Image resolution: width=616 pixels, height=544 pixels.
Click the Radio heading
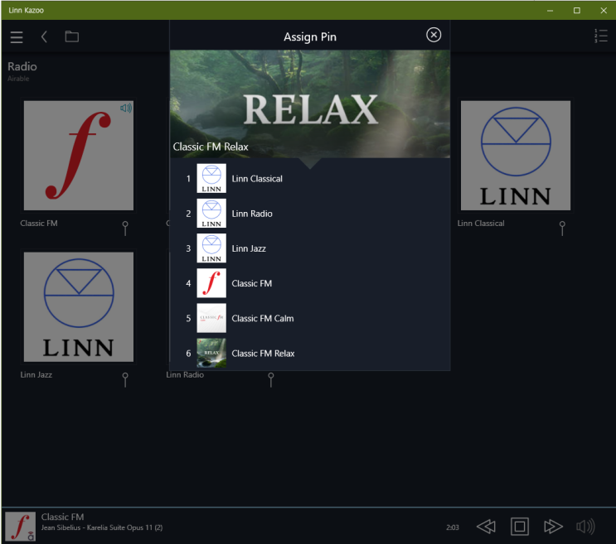pos(22,66)
